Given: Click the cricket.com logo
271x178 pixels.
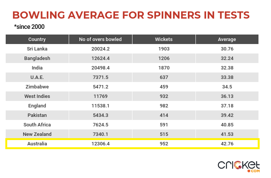Looking at the screenshot, I should tap(238, 166).
